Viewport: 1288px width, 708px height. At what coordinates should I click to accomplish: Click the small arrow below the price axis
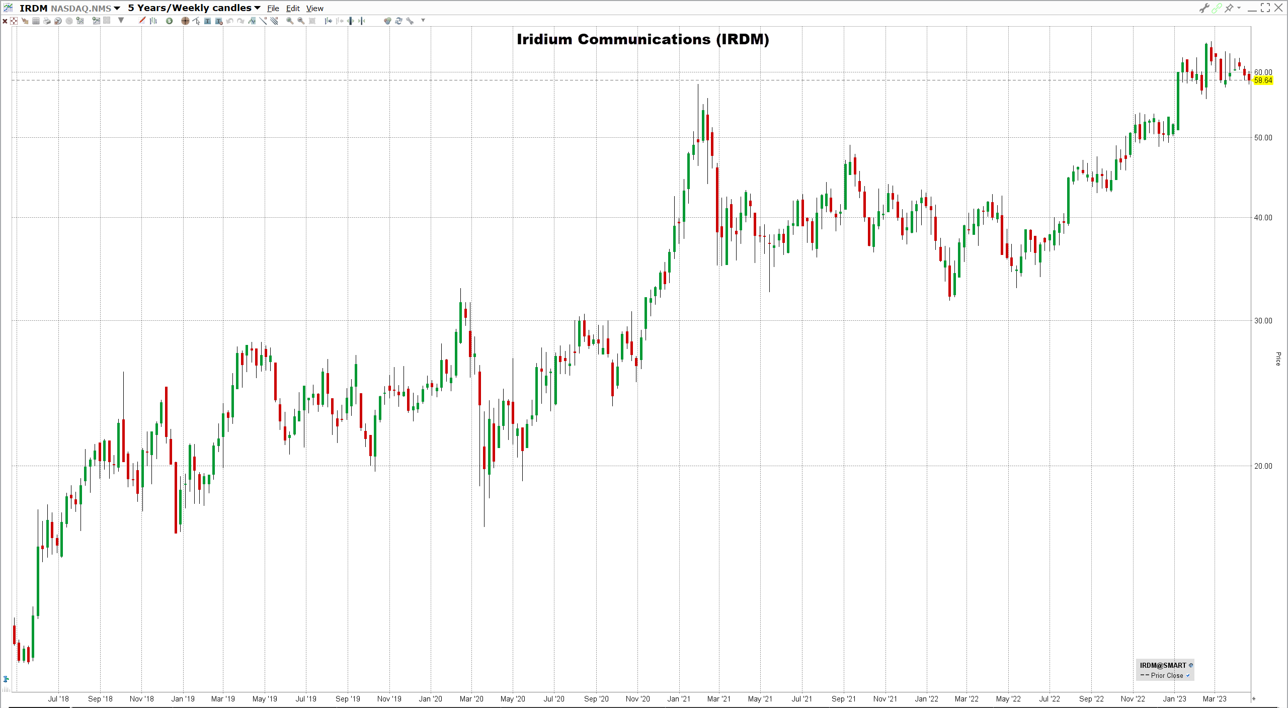(x=1254, y=698)
